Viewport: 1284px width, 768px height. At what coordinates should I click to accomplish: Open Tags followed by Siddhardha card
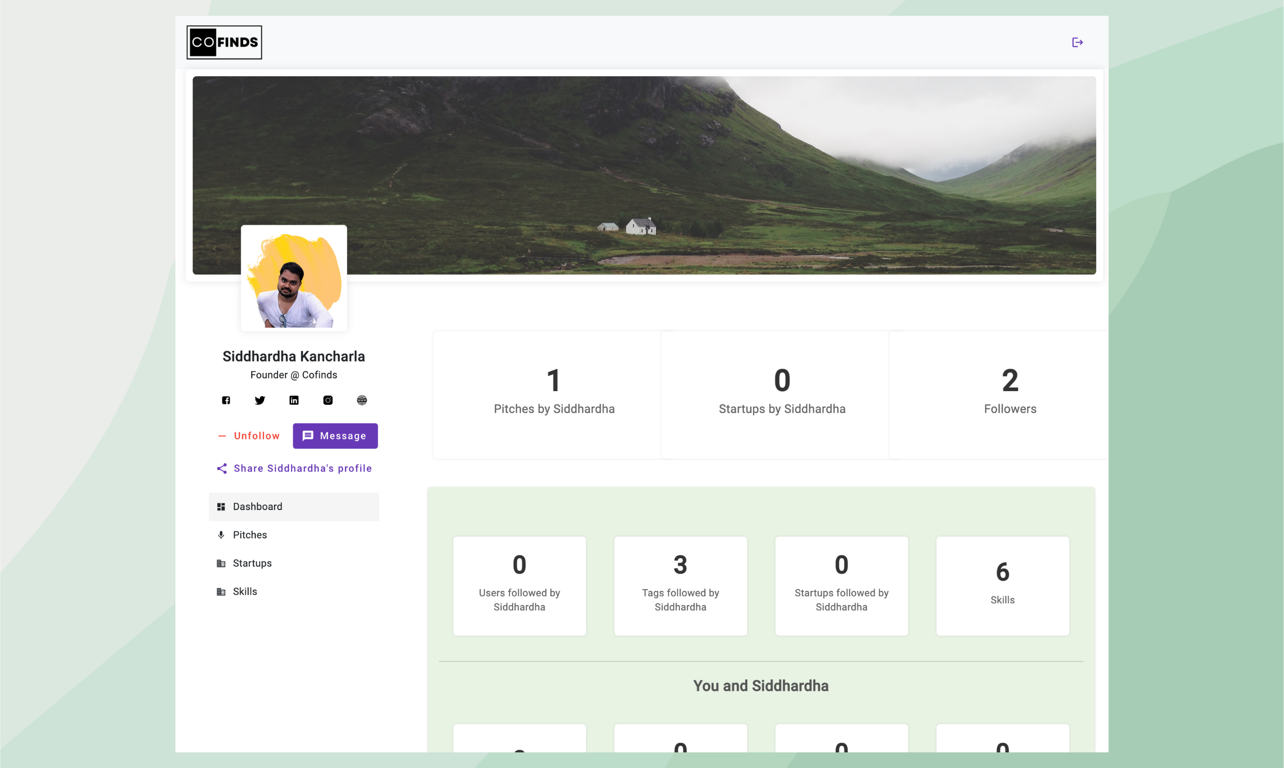coord(680,586)
